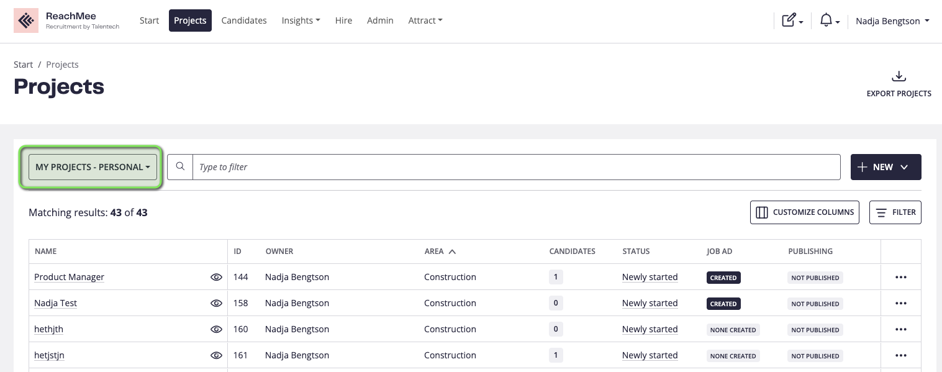Screen dimensions: 942x372
Task: Expand the New project dropdown button
Action: 885,167
